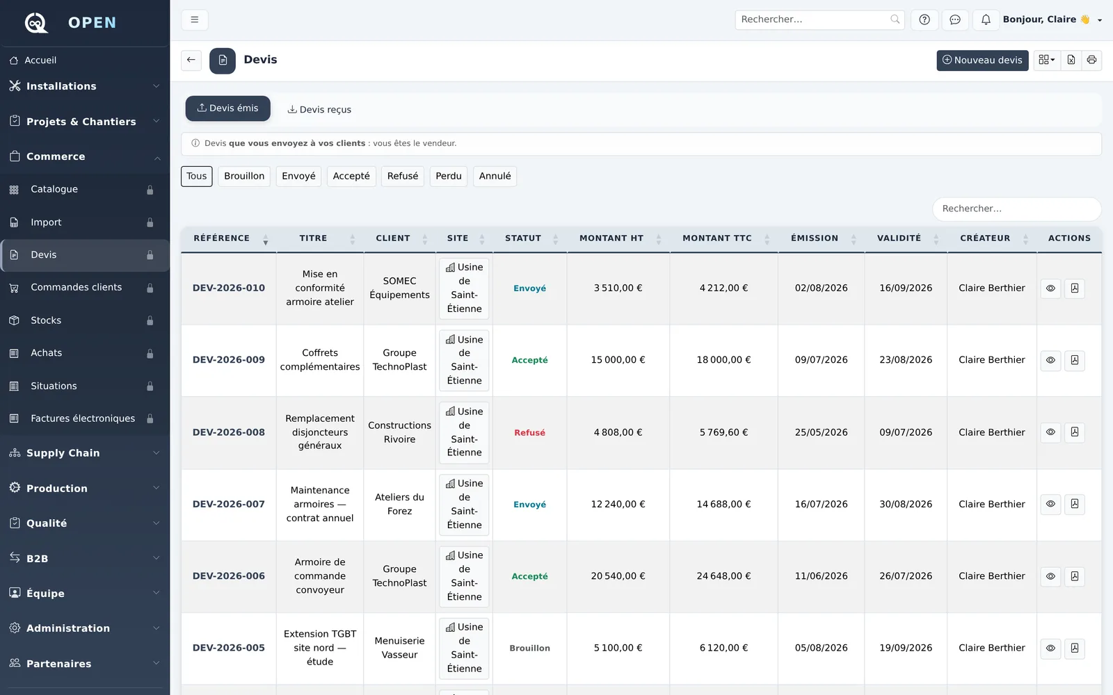Expand the B2B menu
The width and height of the screenshot is (1113, 695).
(85, 559)
